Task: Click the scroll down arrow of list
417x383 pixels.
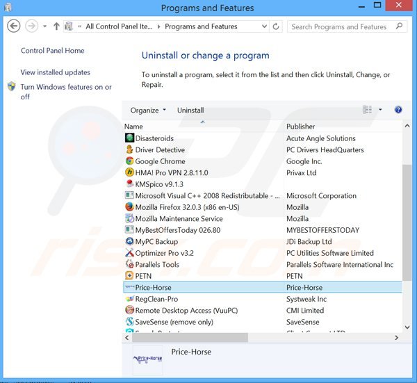Action: [407, 327]
